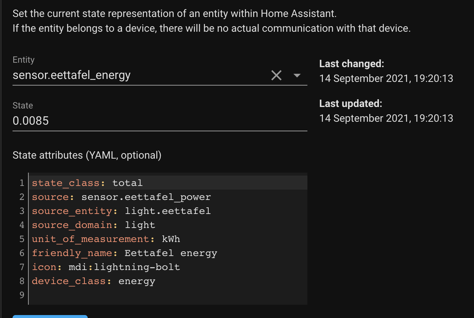Viewport: 474px width, 318px height.
Task: Click line number 1 in the editor gutter
Action: pos(21,183)
